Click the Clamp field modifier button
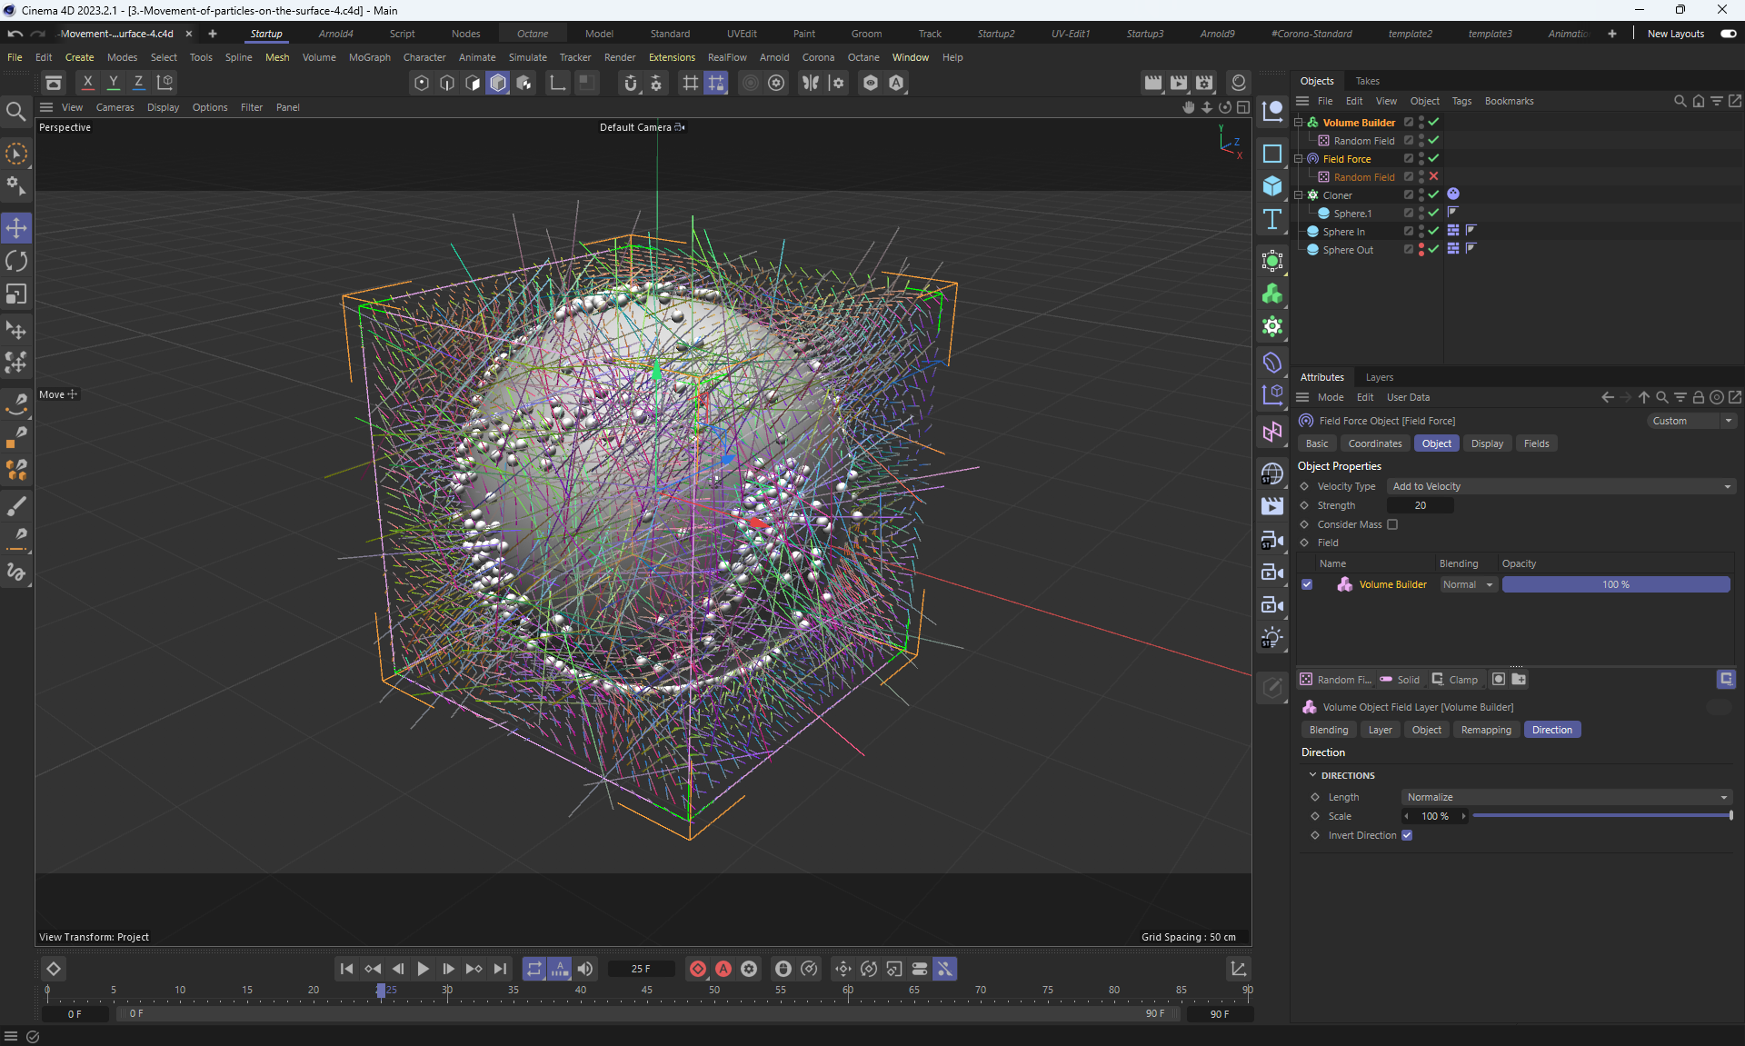1745x1046 pixels. pos(1455,680)
